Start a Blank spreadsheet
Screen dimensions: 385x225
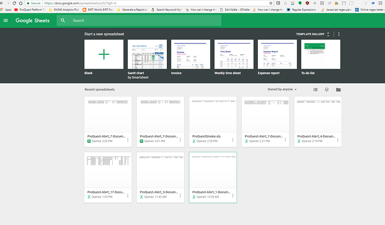coord(104,54)
